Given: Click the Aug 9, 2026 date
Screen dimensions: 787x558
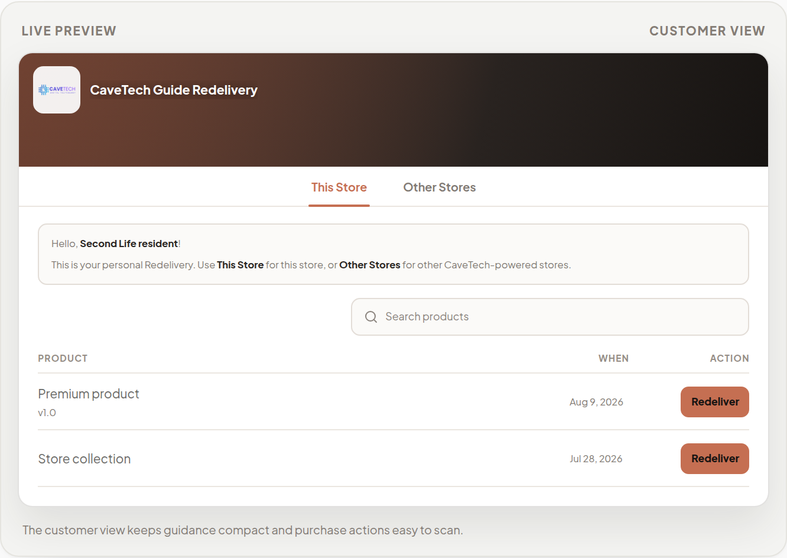Looking at the screenshot, I should click(596, 402).
